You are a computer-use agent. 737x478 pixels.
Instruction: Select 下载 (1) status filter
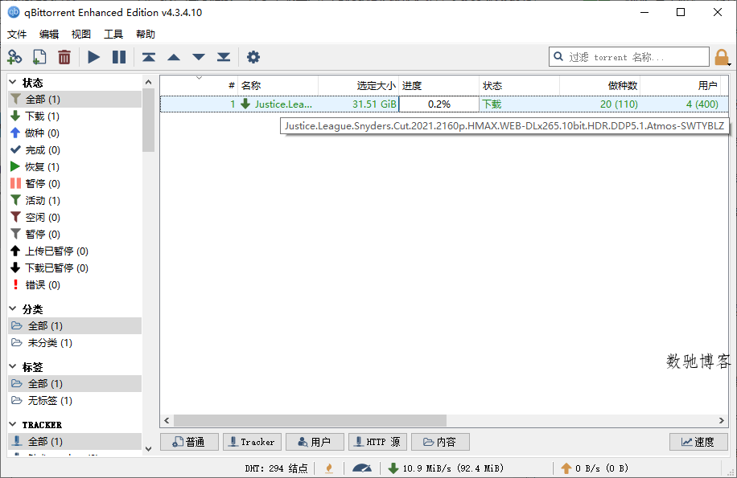click(75, 116)
